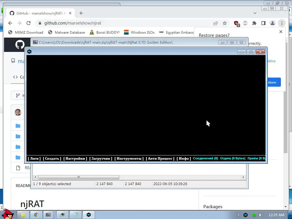Open the Windows ISOs bookmark
This screenshot has width=292, height=219.
pos(139,33)
